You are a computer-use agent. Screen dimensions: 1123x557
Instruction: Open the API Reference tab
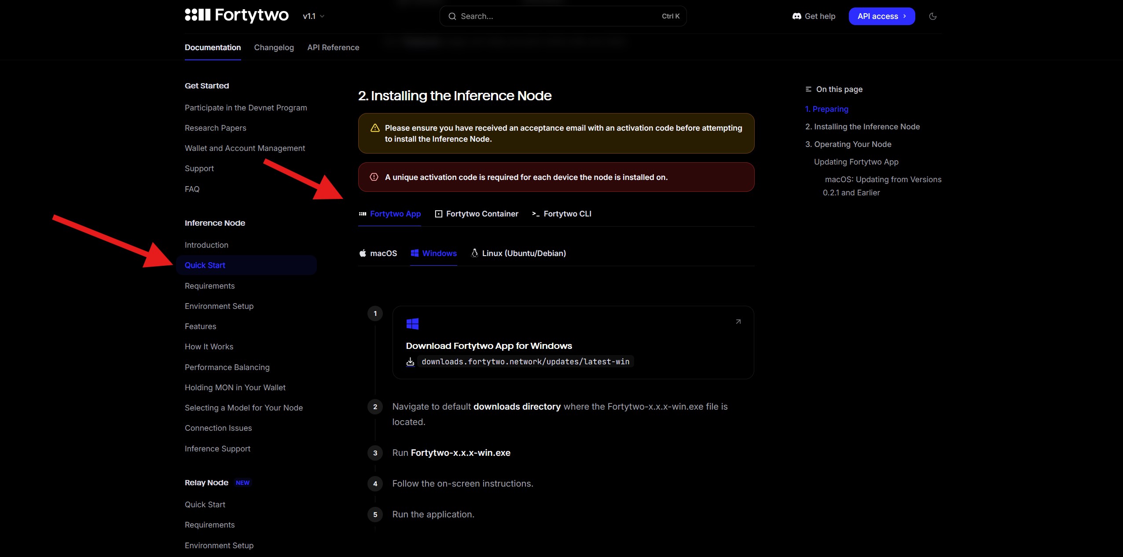coord(333,48)
